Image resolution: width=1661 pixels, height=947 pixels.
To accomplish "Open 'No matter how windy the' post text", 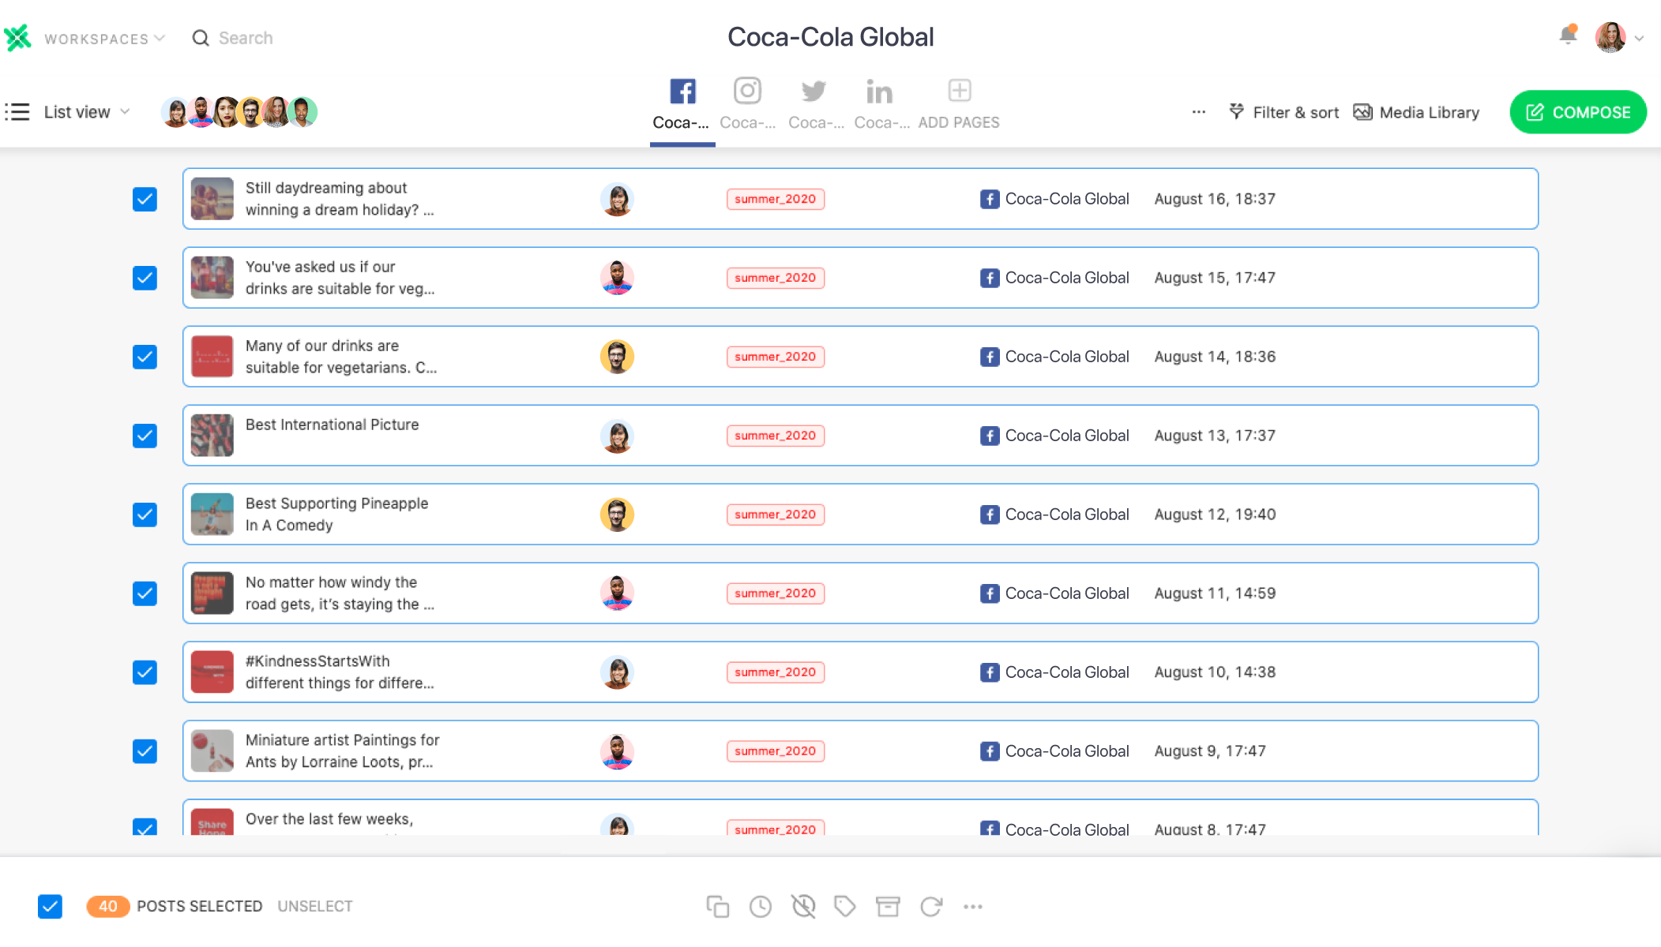I will [x=340, y=593].
